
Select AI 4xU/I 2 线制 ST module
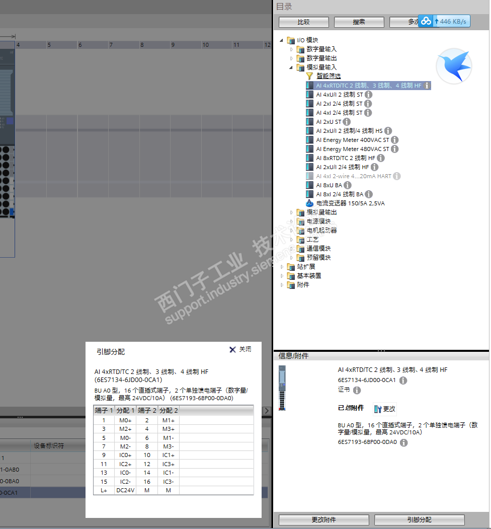click(x=339, y=95)
